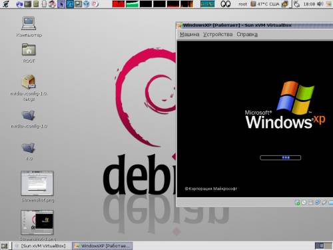This screenshot has height=250, width=333.
Task: Switch to the WindowsXP [Работае... taskbar item
Action: coord(103,246)
